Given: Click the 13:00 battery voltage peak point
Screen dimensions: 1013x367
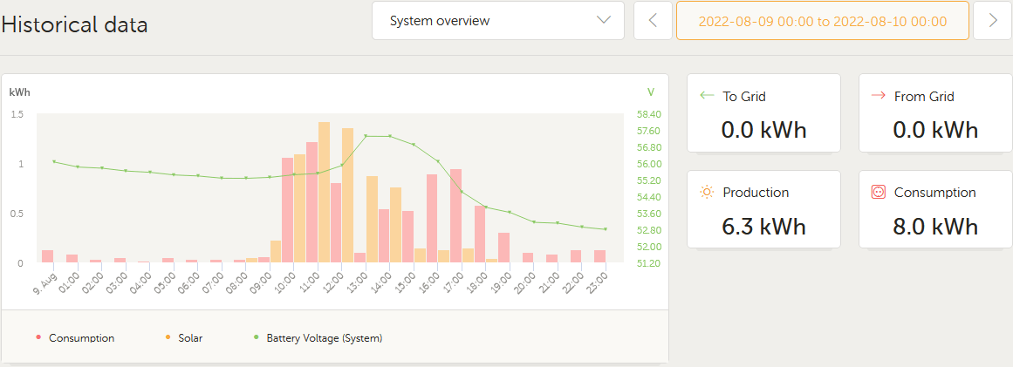Looking at the screenshot, I should point(366,136).
